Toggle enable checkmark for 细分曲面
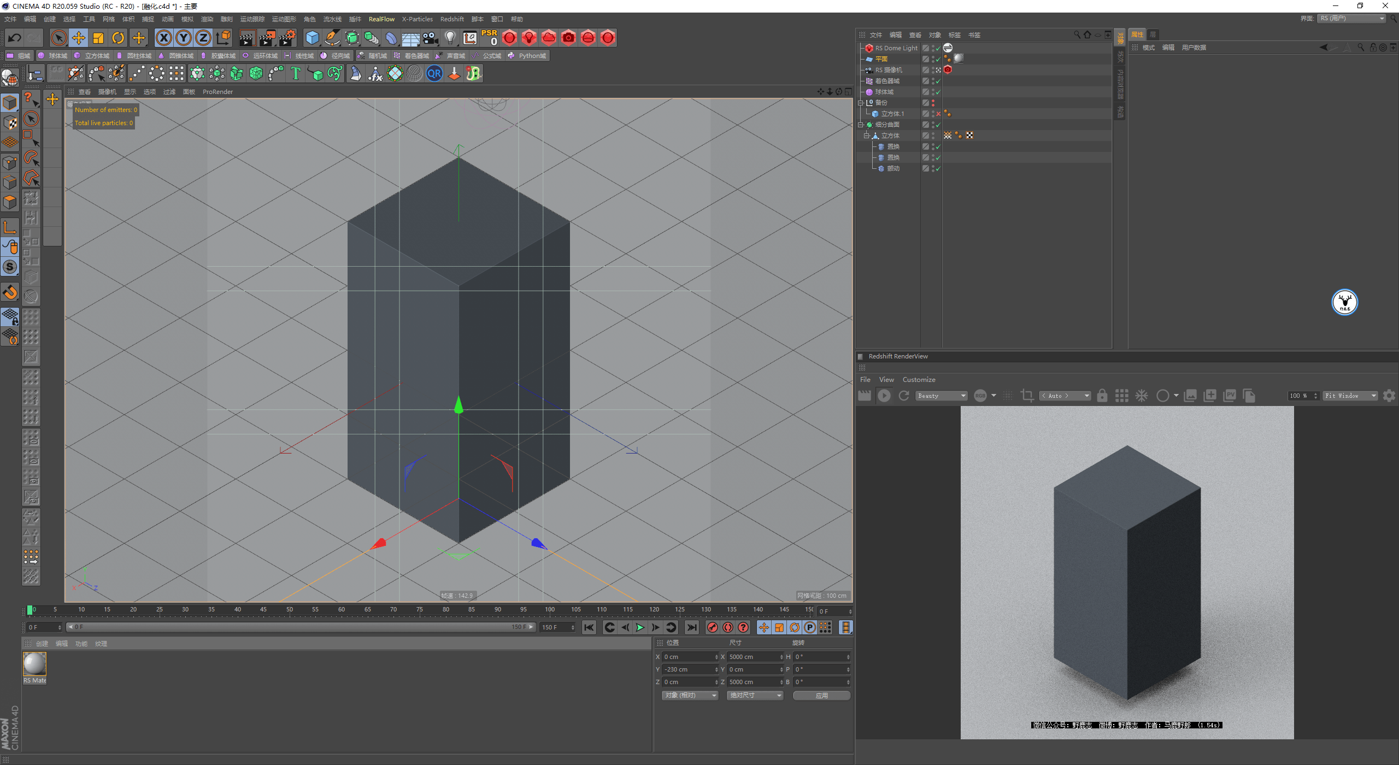1399x765 pixels. (938, 125)
